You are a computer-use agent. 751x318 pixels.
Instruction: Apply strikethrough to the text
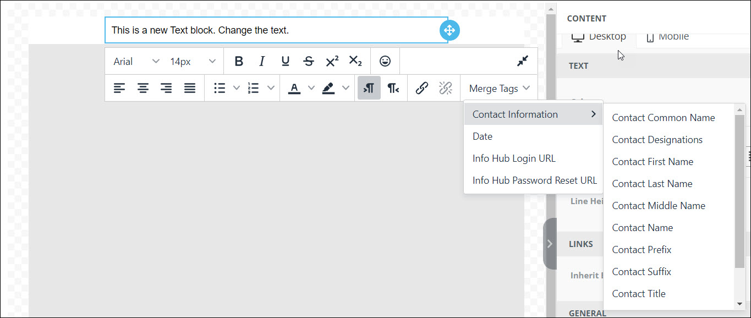tap(309, 62)
